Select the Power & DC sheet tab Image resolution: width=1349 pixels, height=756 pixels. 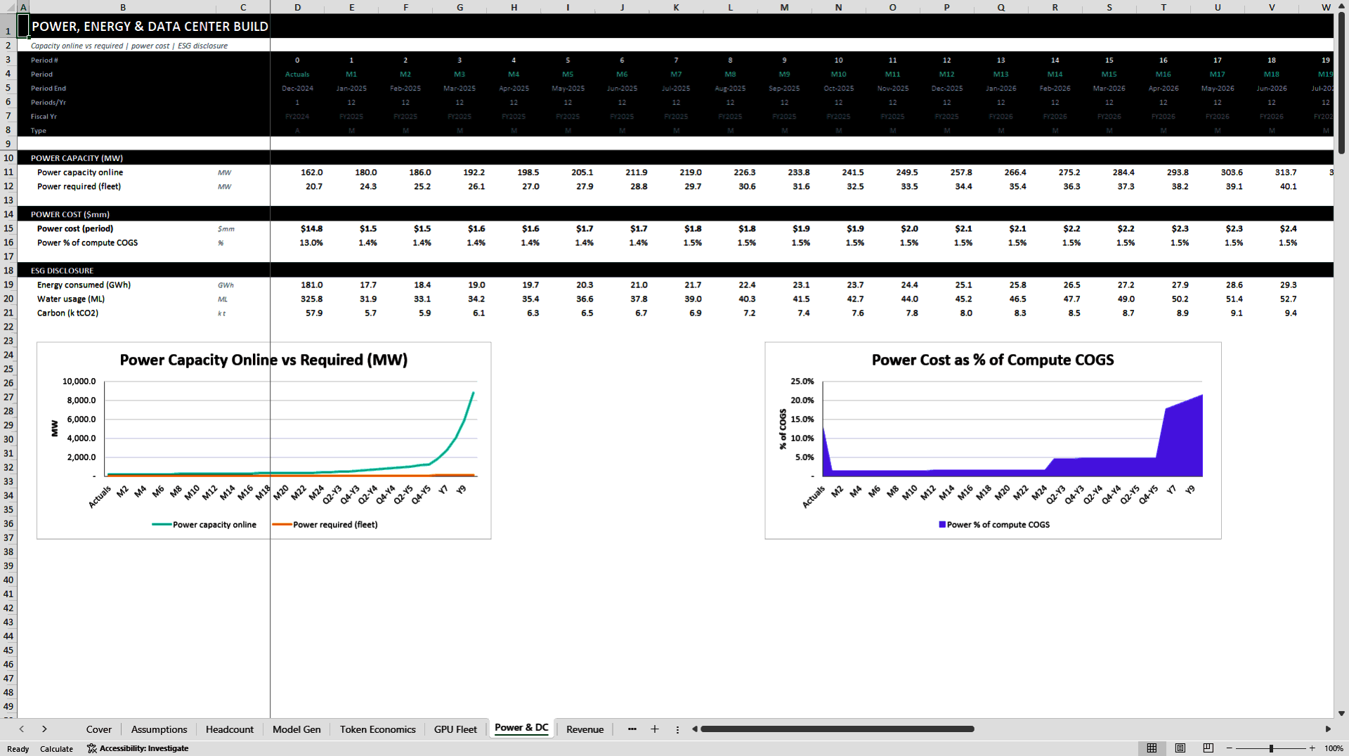tap(521, 728)
